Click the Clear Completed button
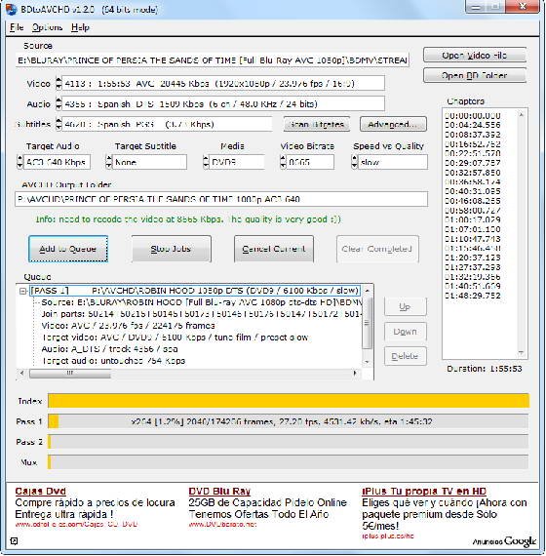Screen dimensions: 546x556 pyautogui.click(x=377, y=249)
